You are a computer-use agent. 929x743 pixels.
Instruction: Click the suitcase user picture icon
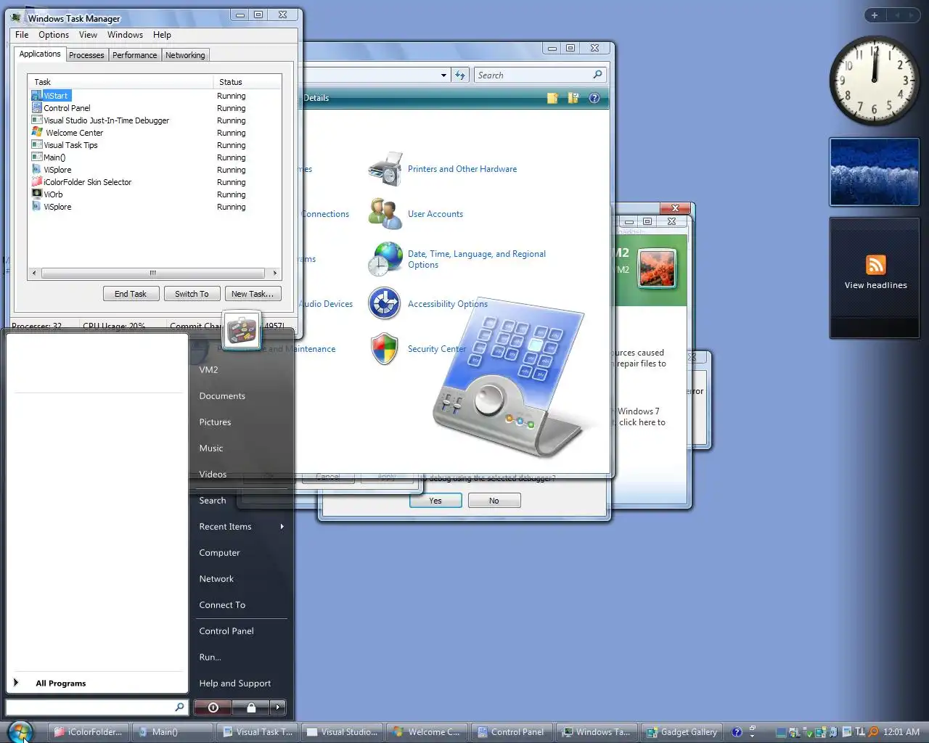pos(242,331)
